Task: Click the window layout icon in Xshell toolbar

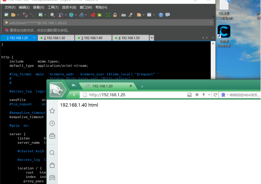Action: click(149, 15)
